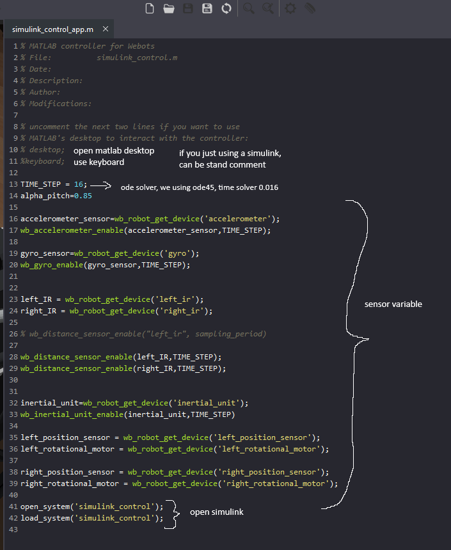
Task: Click the '% Date:' comment line
Action: tap(36, 69)
